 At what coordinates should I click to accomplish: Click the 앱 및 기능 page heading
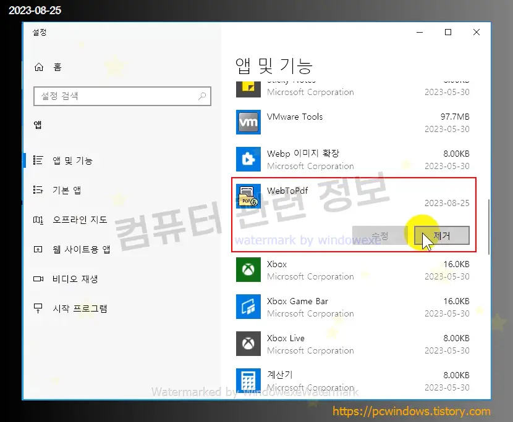click(x=274, y=65)
